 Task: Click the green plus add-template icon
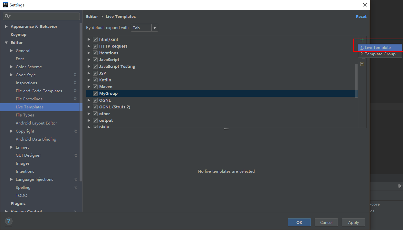(362, 40)
